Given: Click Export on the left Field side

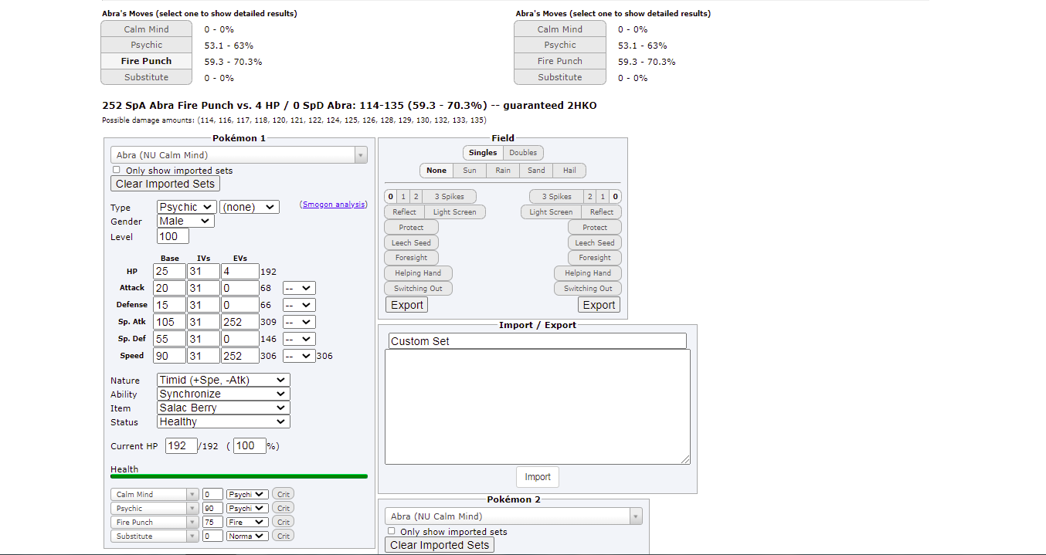Looking at the screenshot, I should click(x=406, y=305).
